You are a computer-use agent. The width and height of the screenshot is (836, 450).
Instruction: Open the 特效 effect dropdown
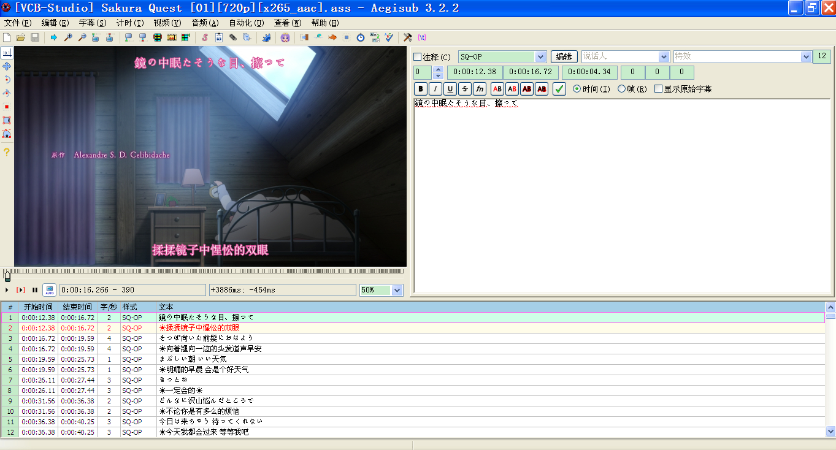tap(806, 56)
